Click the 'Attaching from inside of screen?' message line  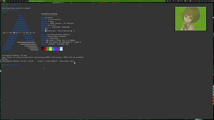tap(16, 8)
